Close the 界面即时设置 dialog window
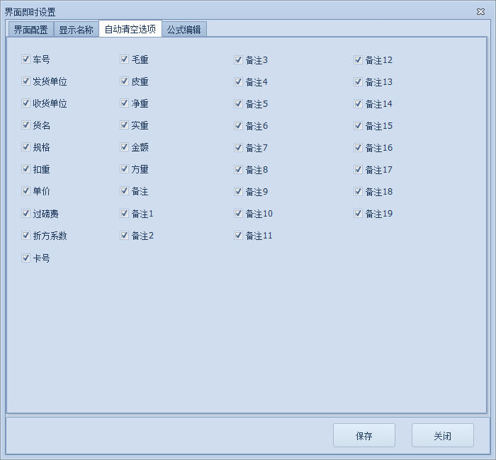 [x=480, y=12]
